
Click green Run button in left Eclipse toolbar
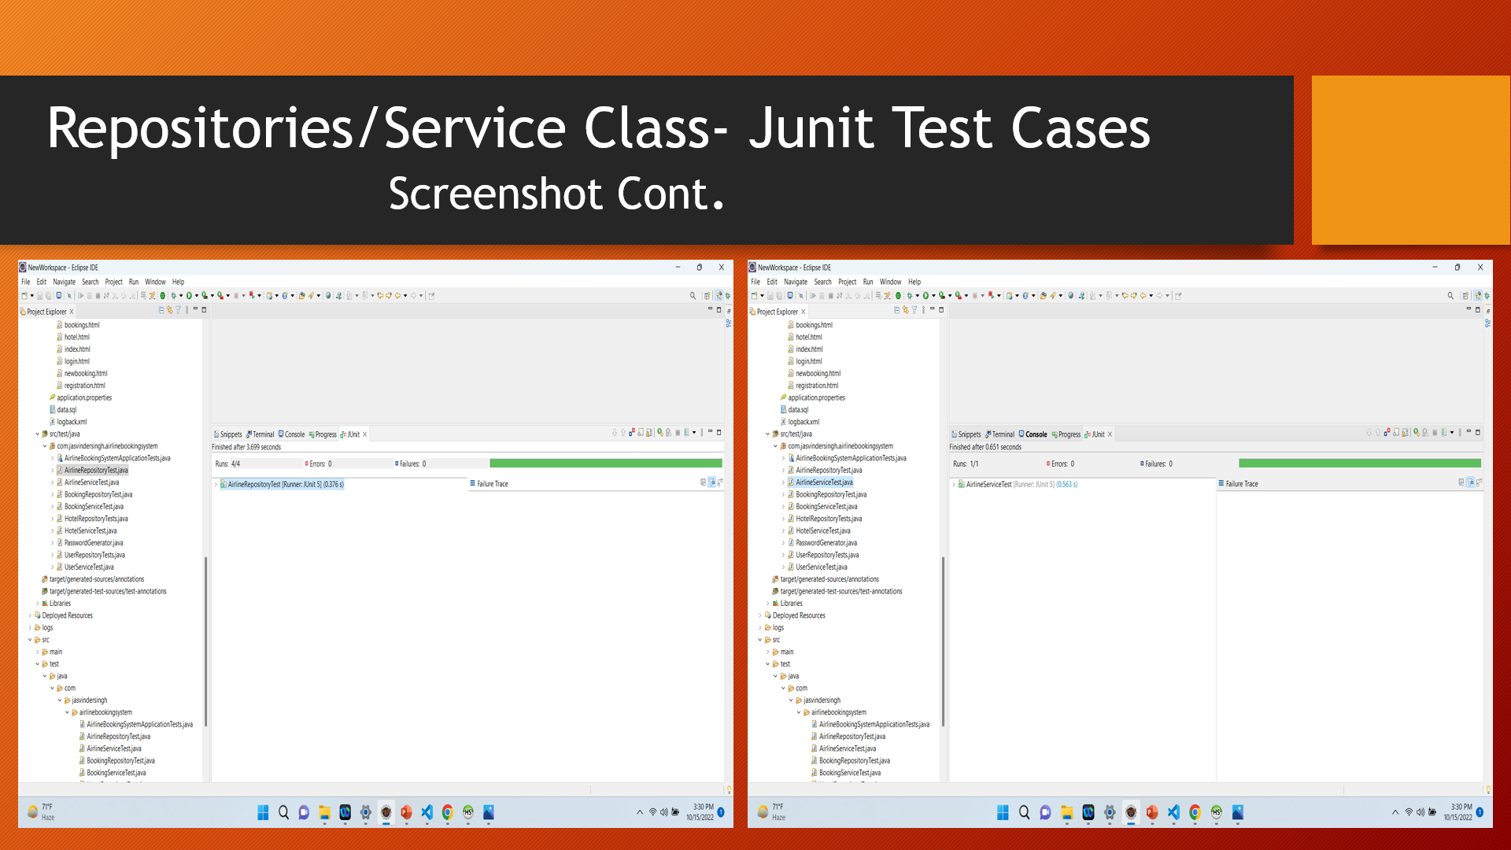pyautogui.click(x=189, y=296)
